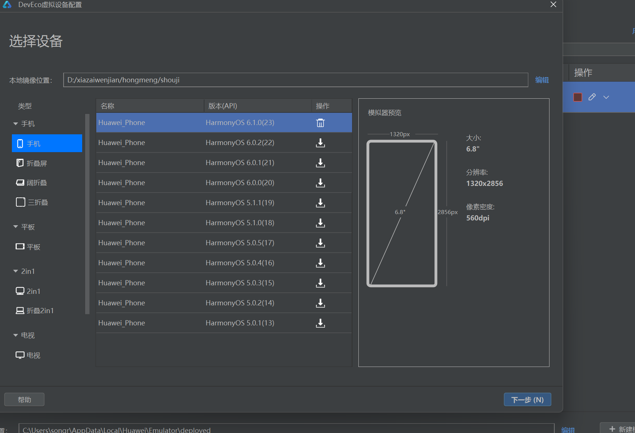Download the HarmonyOS 5.0.1(13) image
635x433 pixels.
tap(320, 323)
